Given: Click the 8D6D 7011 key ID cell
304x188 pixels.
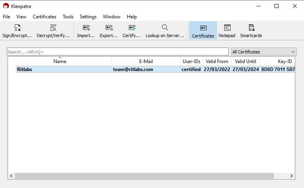Looking at the screenshot, I should point(278,69).
